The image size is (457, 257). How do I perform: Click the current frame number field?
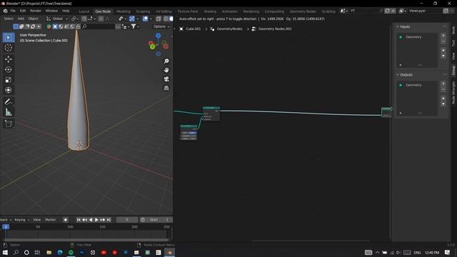[x=127, y=220]
